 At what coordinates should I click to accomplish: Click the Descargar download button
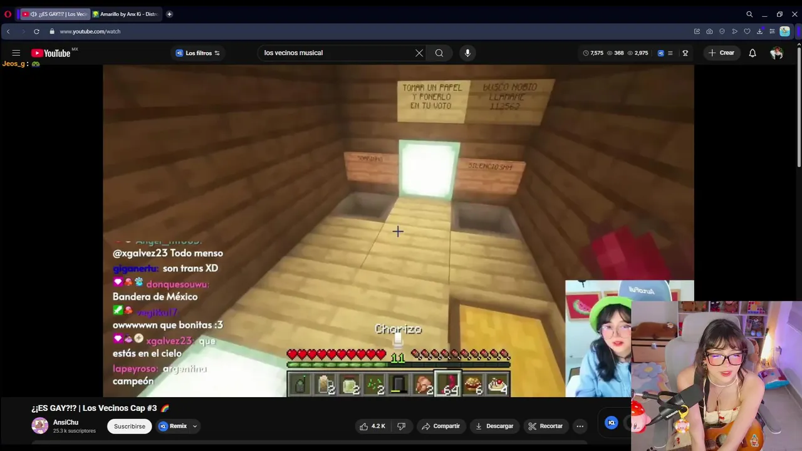point(494,426)
